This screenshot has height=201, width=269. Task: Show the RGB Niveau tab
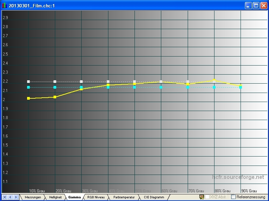(x=96, y=197)
